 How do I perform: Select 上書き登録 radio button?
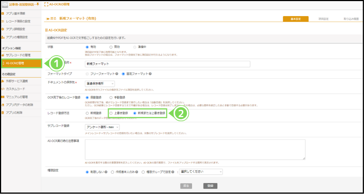click(x=111, y=113)
